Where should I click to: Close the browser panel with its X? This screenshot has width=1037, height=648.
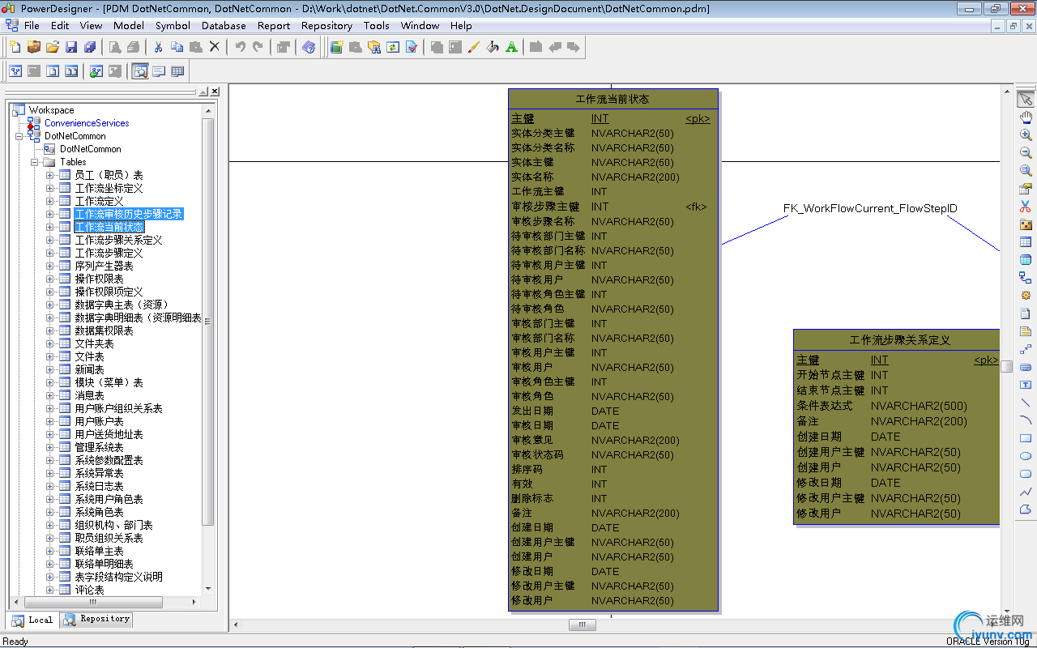click(x=215, y=92)
